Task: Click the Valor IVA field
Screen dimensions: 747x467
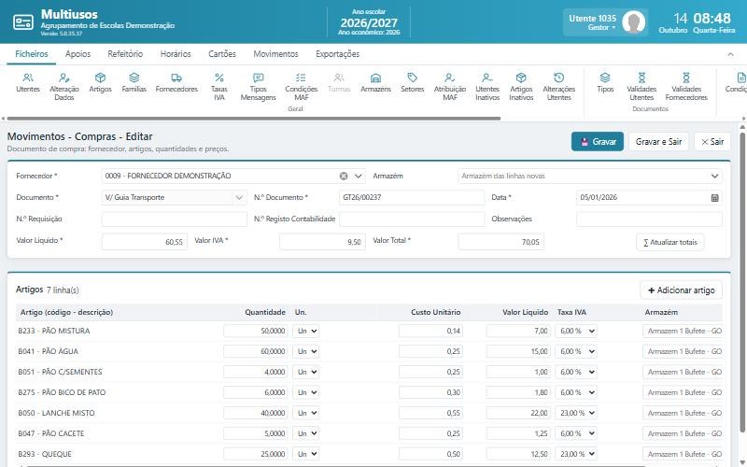Action: (322, 242)
